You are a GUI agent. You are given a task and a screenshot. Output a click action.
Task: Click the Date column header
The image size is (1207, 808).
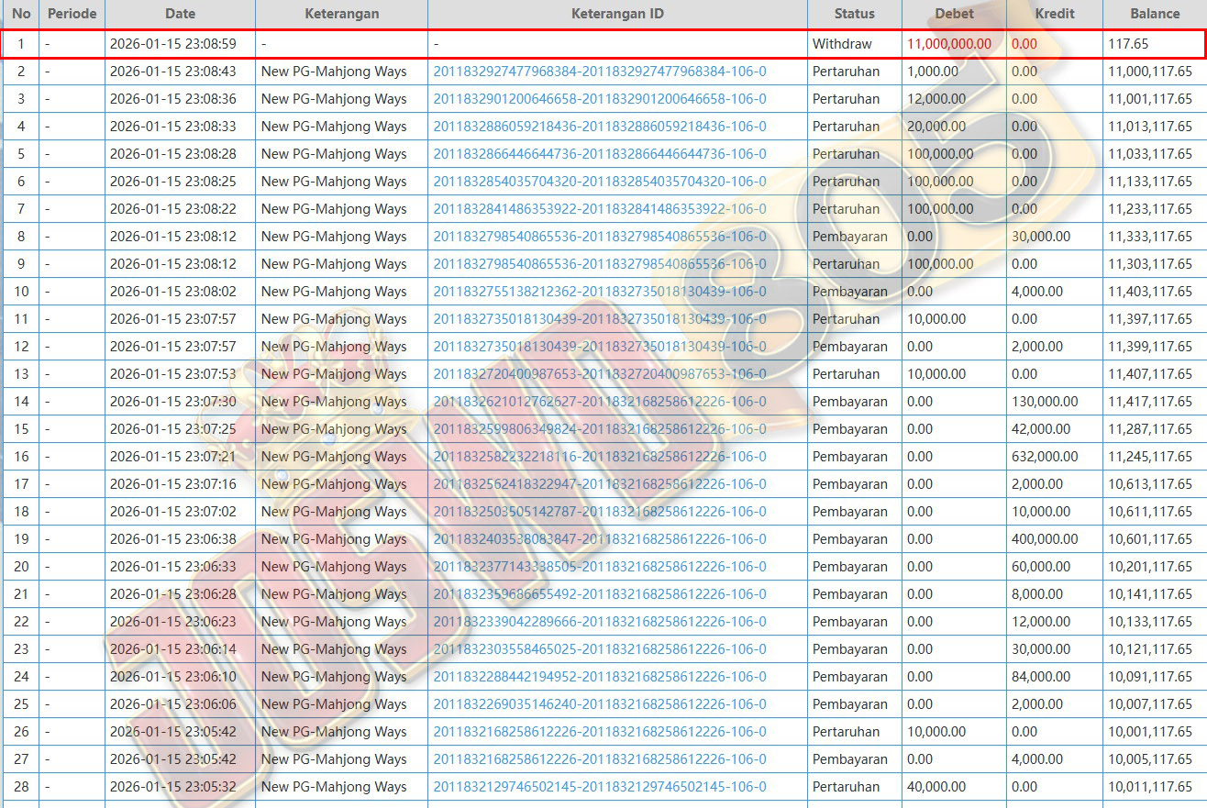[x=180, y=14]
